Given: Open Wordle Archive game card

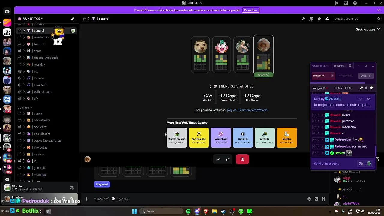Looking at the screenshot, I should click(x=177, y=138).
